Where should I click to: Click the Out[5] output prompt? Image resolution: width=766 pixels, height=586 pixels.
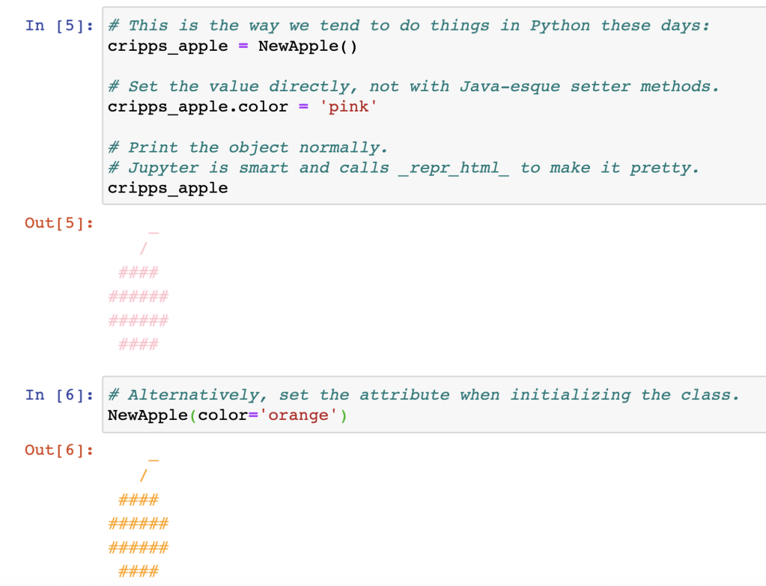59,223
